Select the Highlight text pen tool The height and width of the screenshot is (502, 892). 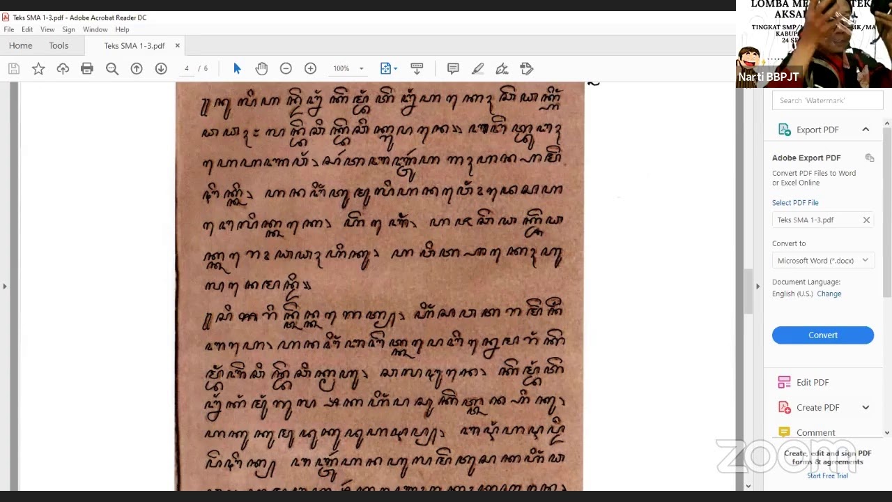(x=477, y=68)
